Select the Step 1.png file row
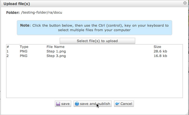Viewport: 189px width, 115px height. click(x=94, y=51)
